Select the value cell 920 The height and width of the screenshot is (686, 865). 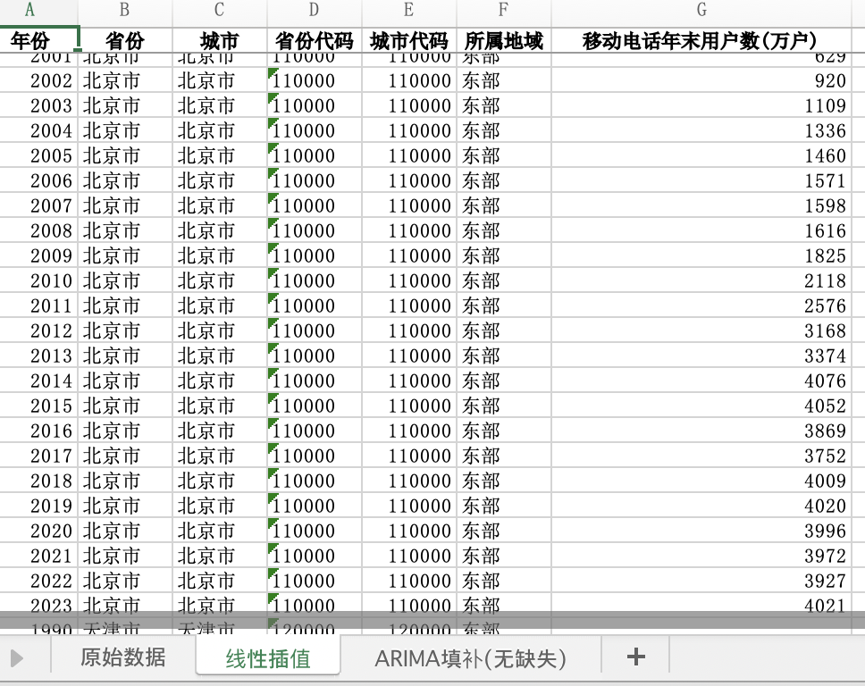tap(701, 80)
